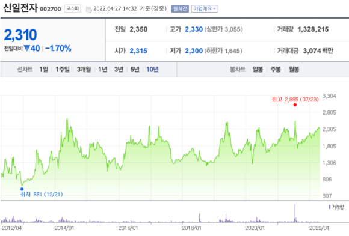Click the 거래량 legend marker in volume chart
Screen dimensions: 349x236
pyautogui.click(x=329, y=207)
